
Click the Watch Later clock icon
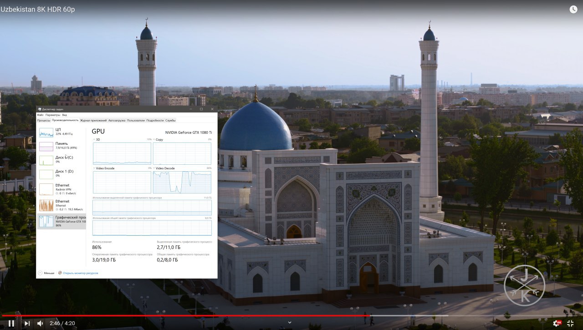click(x=573, y=9)
